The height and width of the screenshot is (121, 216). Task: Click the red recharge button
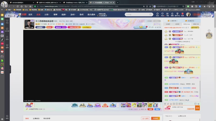(150, 109)
